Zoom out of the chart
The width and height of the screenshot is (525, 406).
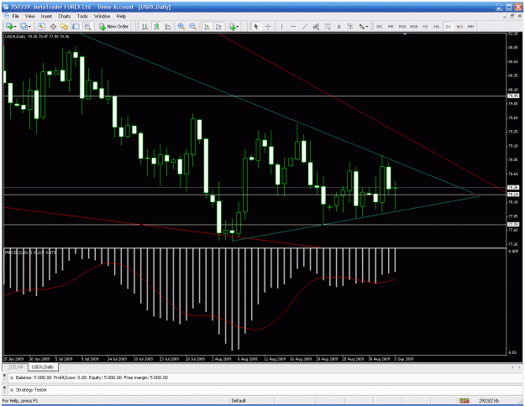coord(193,26)
